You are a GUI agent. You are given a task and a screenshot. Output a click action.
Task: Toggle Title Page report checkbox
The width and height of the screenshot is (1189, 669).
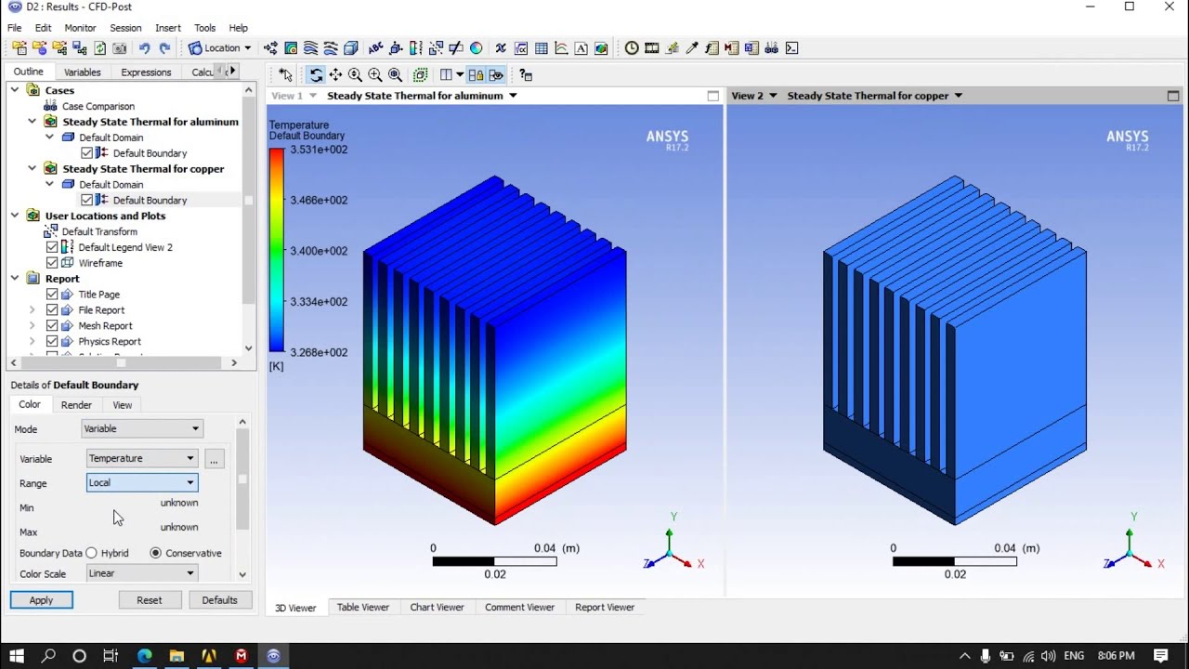(x=52, y=295)
